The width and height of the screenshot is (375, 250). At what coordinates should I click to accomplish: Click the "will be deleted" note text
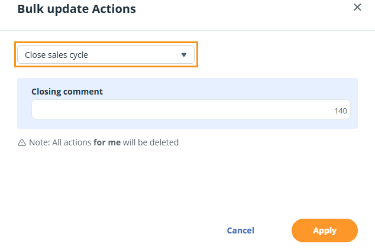[151, 142]
